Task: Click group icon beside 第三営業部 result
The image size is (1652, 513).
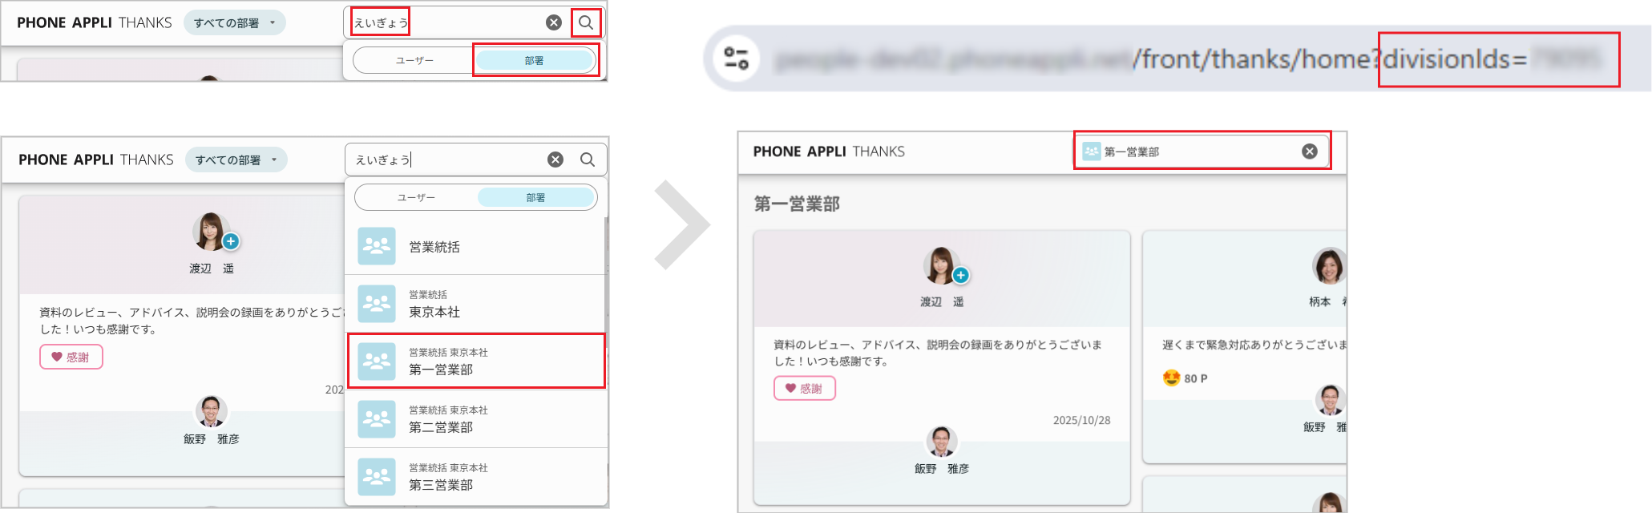Action: click(x=377, y=477)
